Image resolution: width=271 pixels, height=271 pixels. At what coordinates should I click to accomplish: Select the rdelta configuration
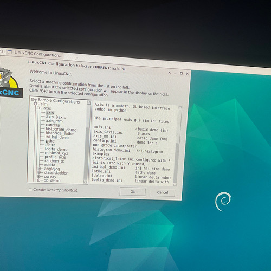pos(50,165)
